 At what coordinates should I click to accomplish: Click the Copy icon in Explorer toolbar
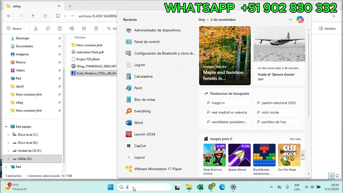pos(48,28)
